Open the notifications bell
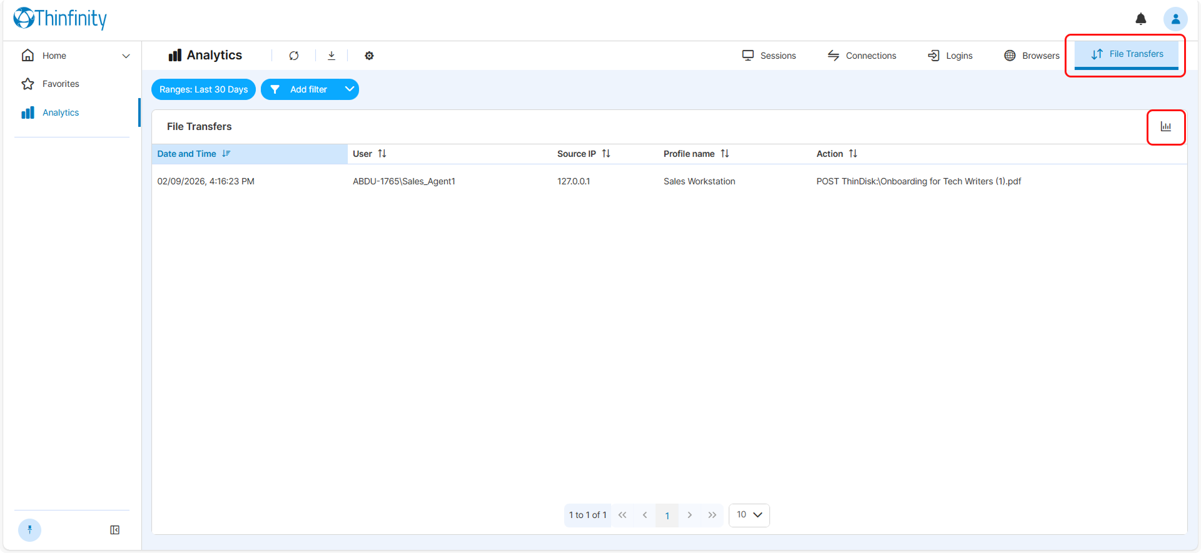 pyautogui.click(x=1141, y=19)
